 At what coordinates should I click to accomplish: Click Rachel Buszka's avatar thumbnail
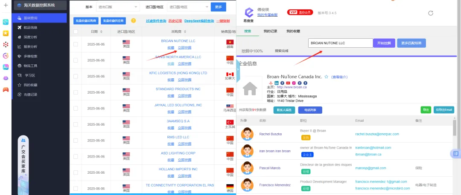[247, 134]
